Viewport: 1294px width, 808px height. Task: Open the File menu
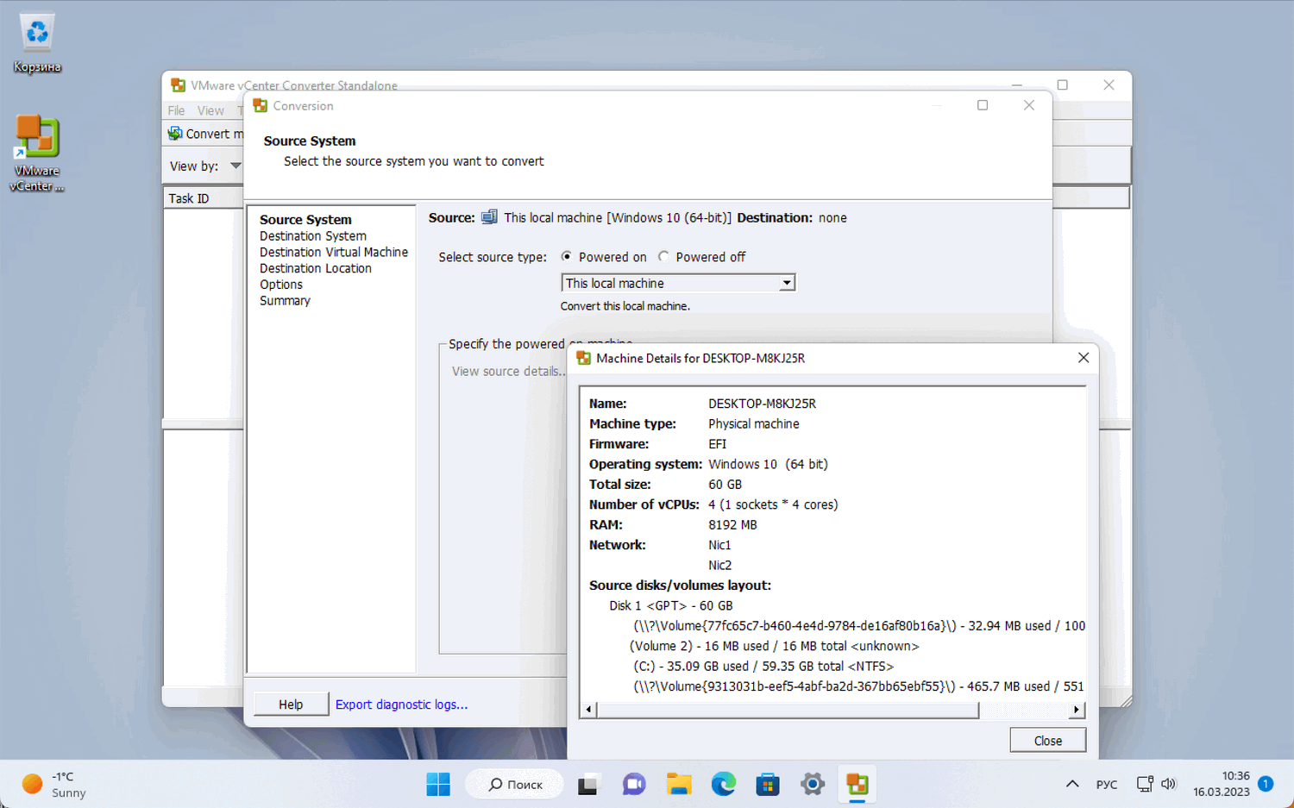click(177, 110)
